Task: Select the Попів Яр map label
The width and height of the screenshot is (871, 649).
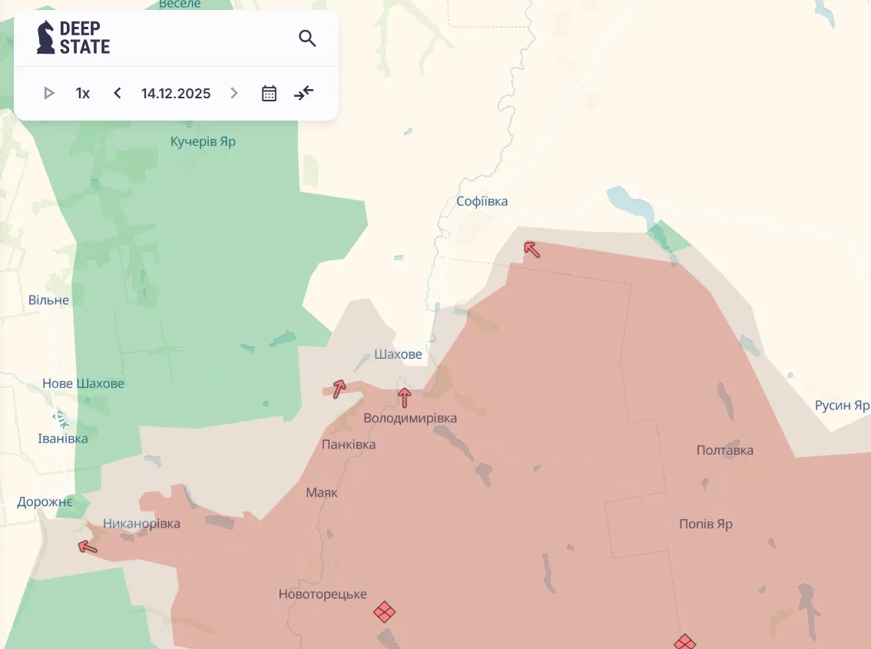Action: [705, 524]
